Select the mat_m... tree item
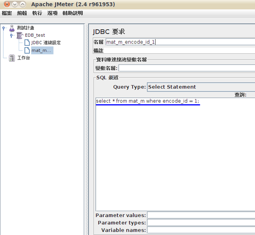The width and height of the screenshot is (255, 235). pos(42,50)
